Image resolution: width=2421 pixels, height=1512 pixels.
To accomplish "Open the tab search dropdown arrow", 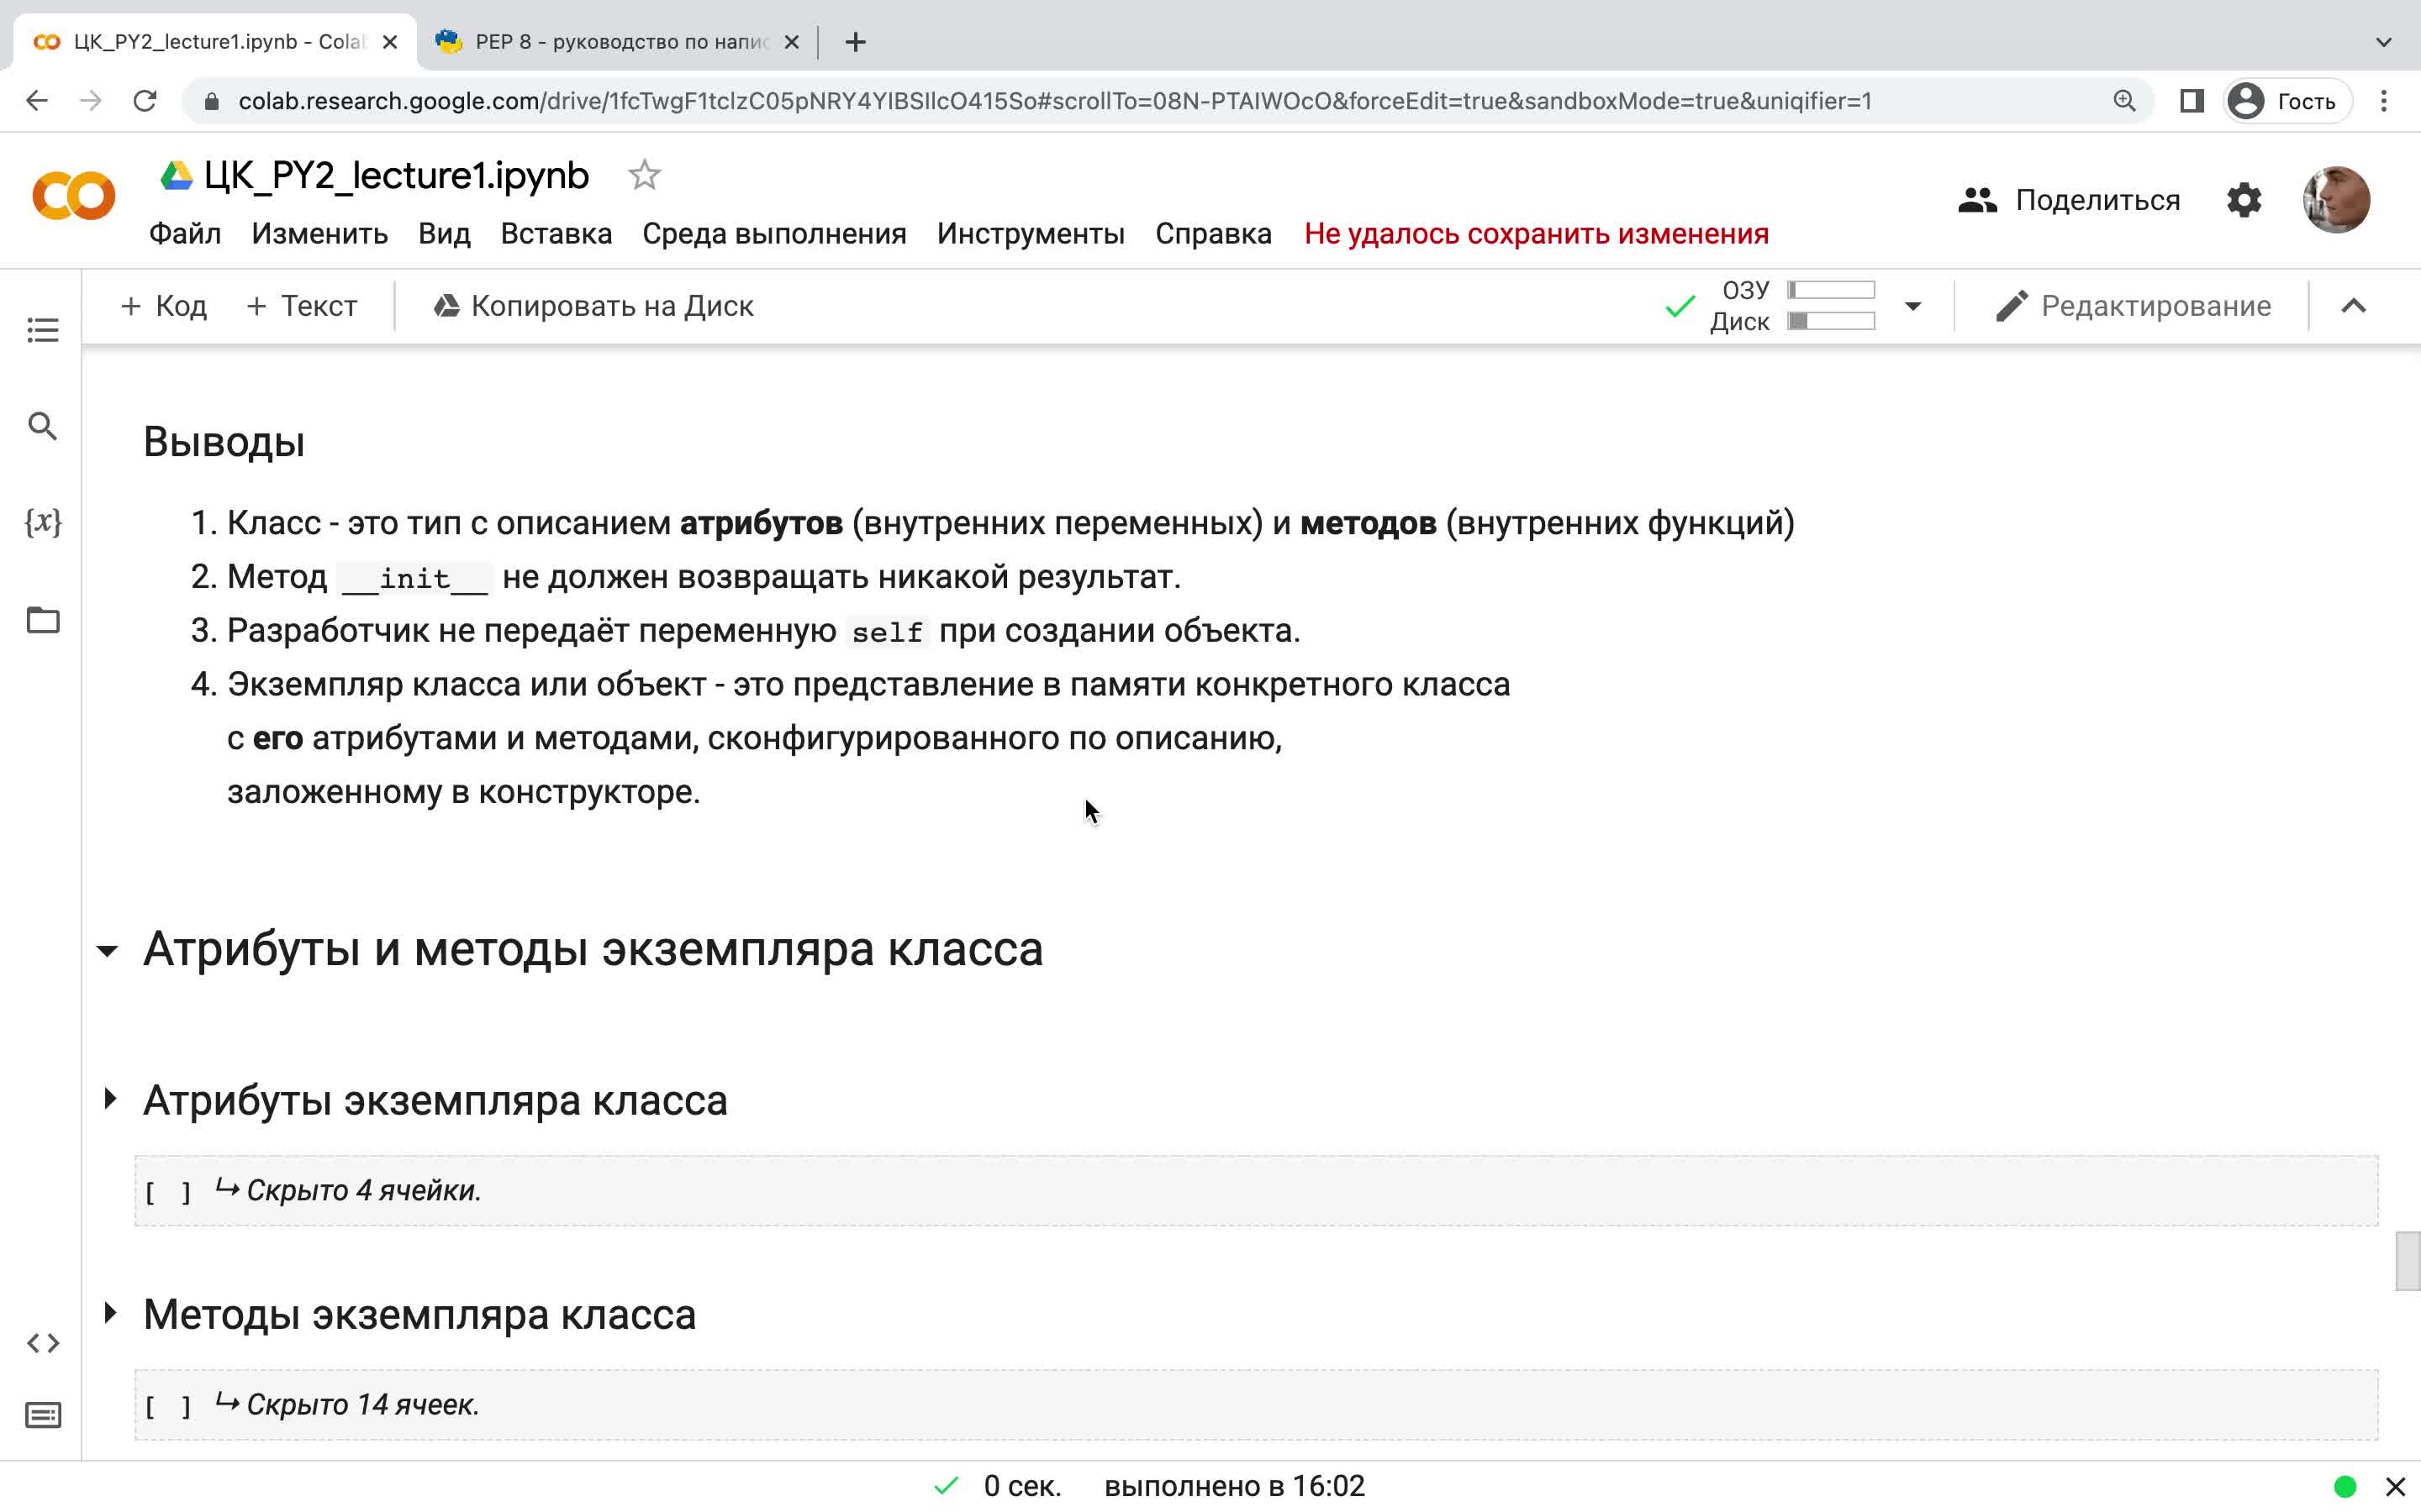I will tap(2384, 42).
